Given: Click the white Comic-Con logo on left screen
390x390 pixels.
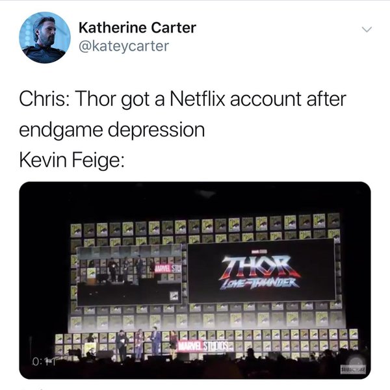Looking at the screenshot, I should (x=174, y=296).
